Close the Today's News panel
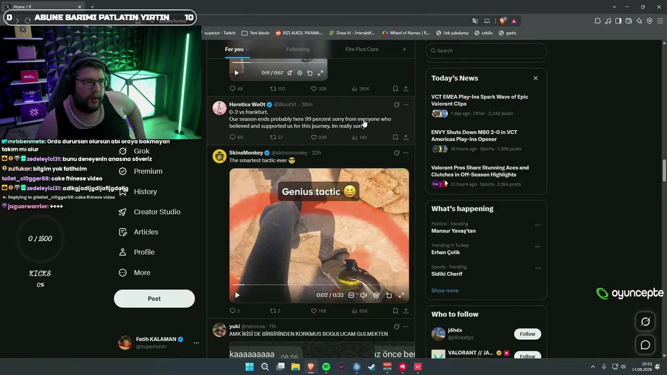The width and height of the screenshot is (667, 375). 535,78
